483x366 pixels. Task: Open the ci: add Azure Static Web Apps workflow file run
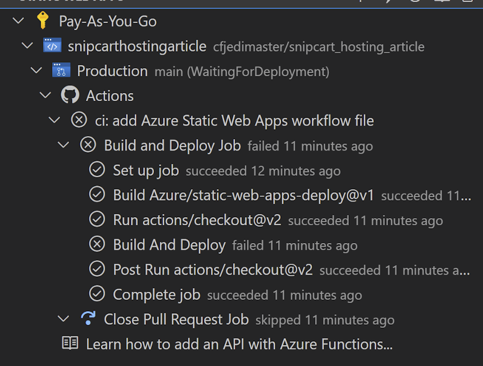pyautogui.click(x=235, y=121)
